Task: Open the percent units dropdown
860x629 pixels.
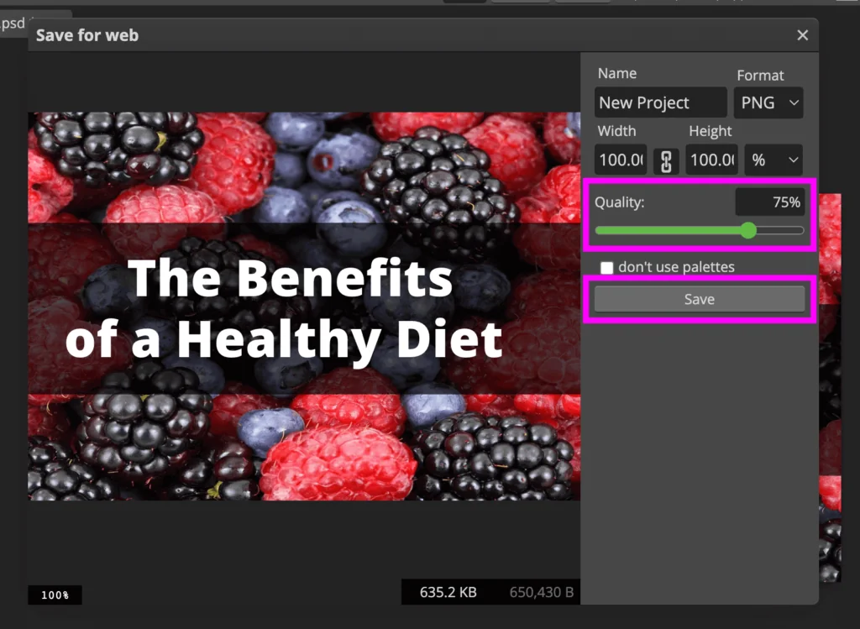Action: click(x=773, y=160)
